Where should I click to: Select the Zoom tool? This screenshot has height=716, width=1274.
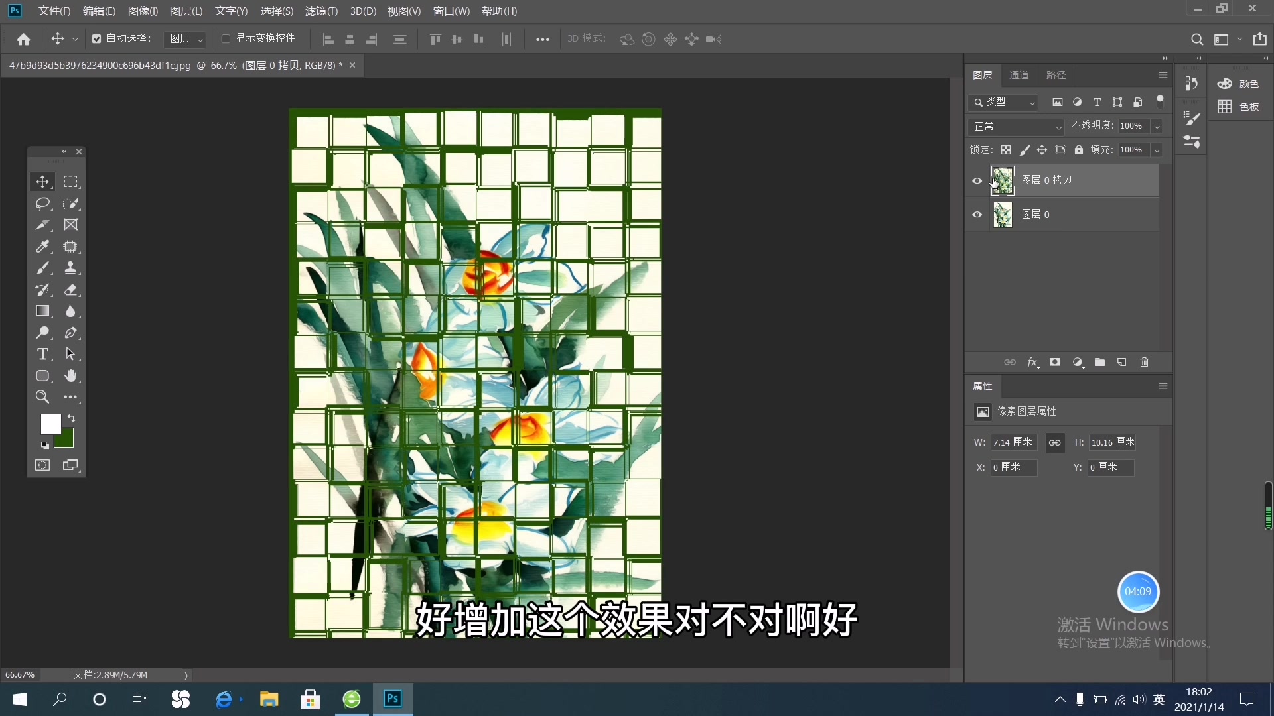pos(42,396)
